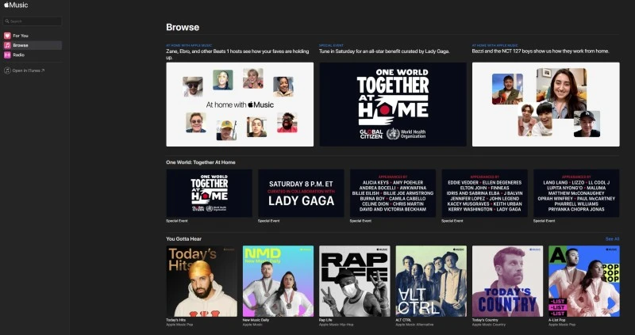The height and width of the screenshot is (335, 635).
Task: Click the New Music Daily title text
Action: 256,320
